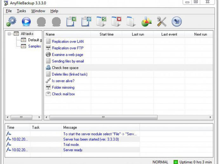Click the task list scroll left arrow

(47, 117)
